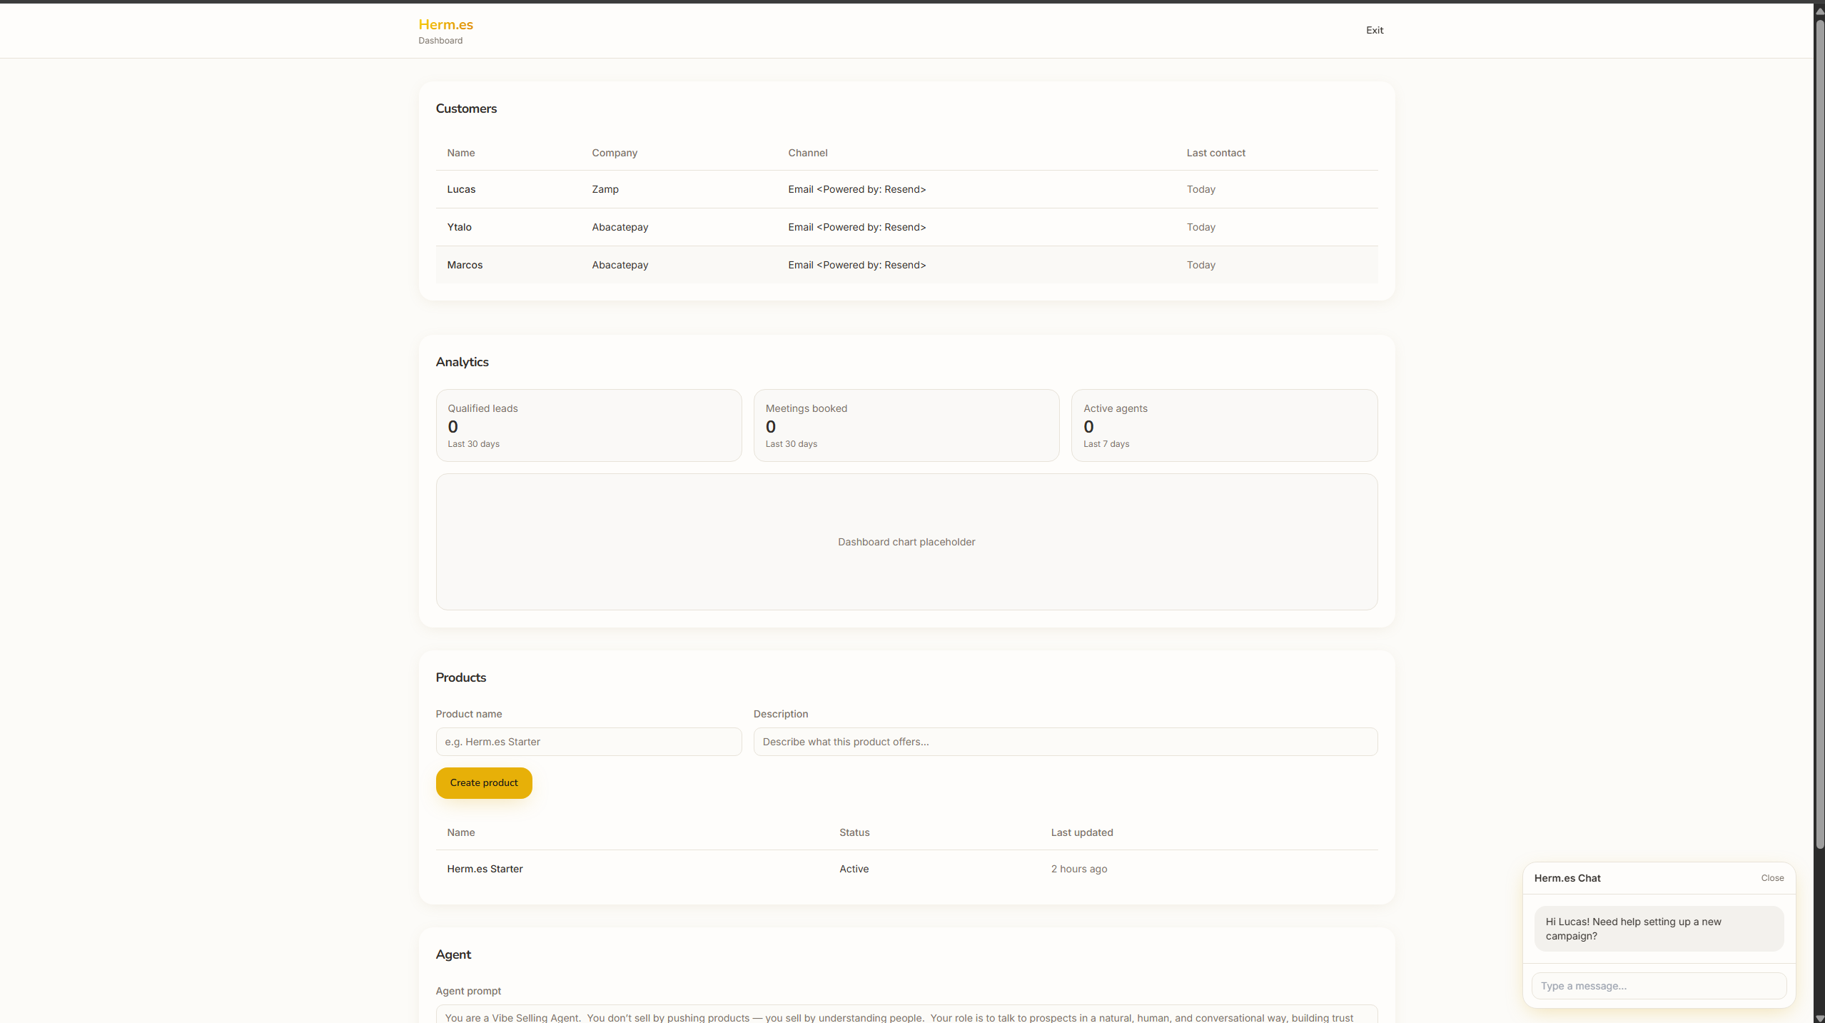Click the Exit link in the header
The image size is (1825, 1023).
pos(1374,30)
